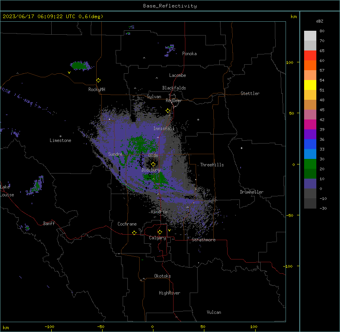Viewport: 340px width, 332px height.
Task: Click the asterisk marker above Limestone label
Action: point(60,136)
